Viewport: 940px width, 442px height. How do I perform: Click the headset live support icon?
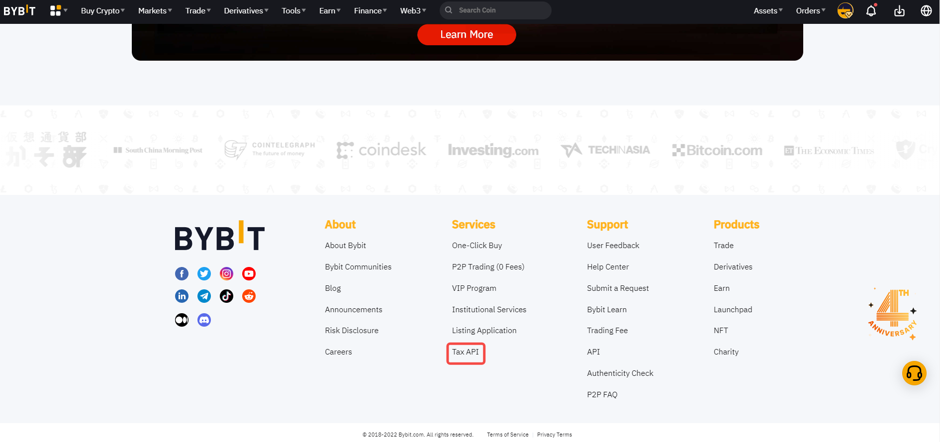pos(914,373)
